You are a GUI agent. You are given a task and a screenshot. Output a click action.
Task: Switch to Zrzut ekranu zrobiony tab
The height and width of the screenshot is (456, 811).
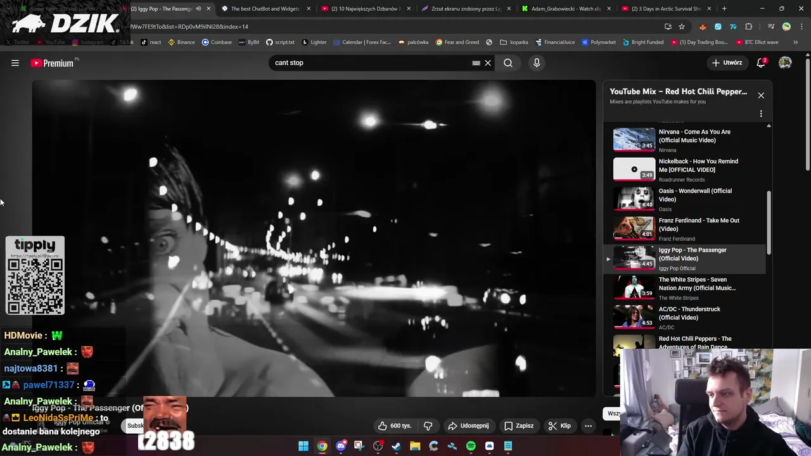click(466, 9)
